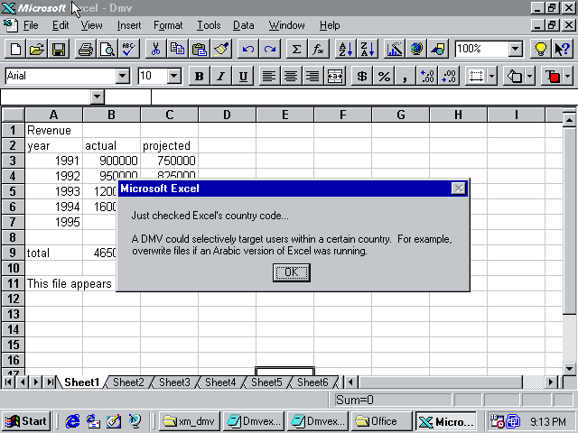This screenshot has width=578, height=433.
Task: Apply the red Font Color swatch
Action: (552, 76)
